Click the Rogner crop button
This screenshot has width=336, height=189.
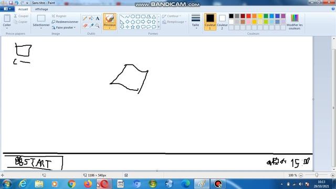pyautogui.click(x=59, y=16)
